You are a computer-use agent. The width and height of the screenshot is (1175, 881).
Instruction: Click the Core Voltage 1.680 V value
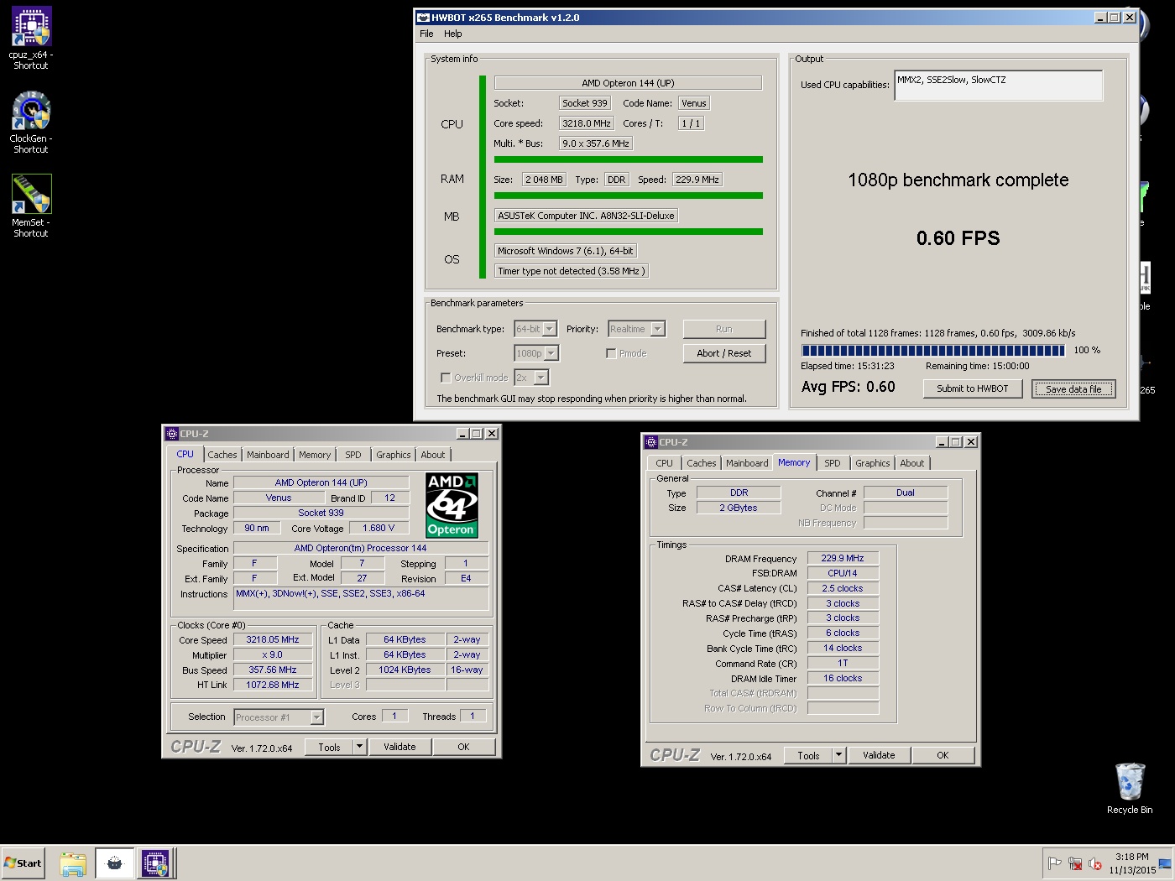pos(379,528)
